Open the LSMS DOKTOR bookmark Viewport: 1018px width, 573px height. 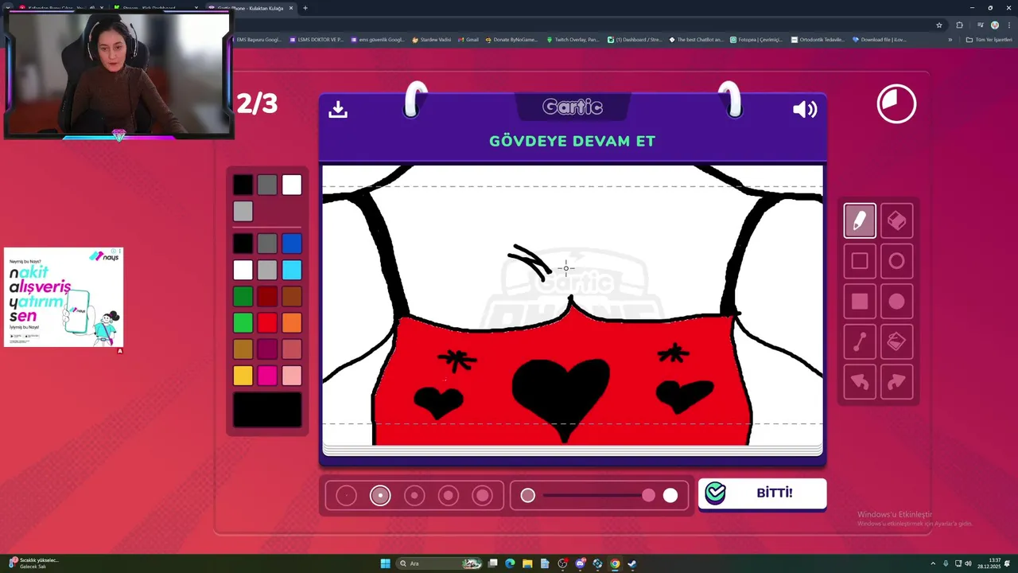click(317, 39)
